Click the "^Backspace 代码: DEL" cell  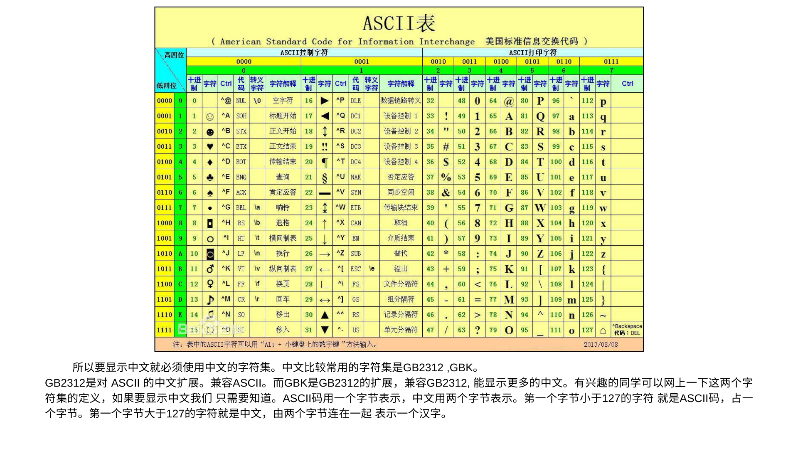[627, 330]
